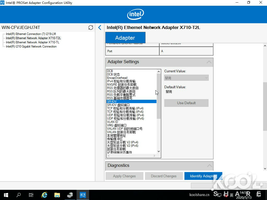Select IPv4 校验和分载传输 setting

121,81
